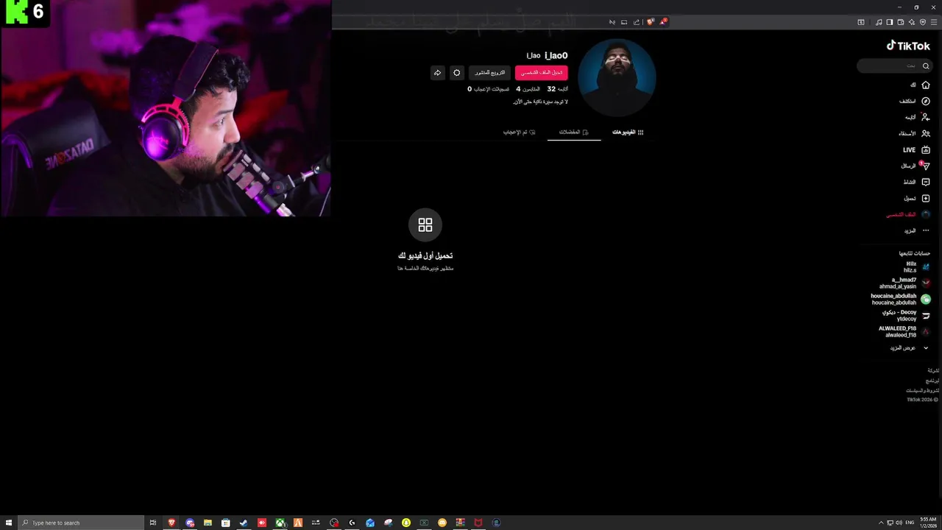This screenshot has width=942, height=530.
Task: Switch to the Liked tab on profile
Action: point(520,132)
